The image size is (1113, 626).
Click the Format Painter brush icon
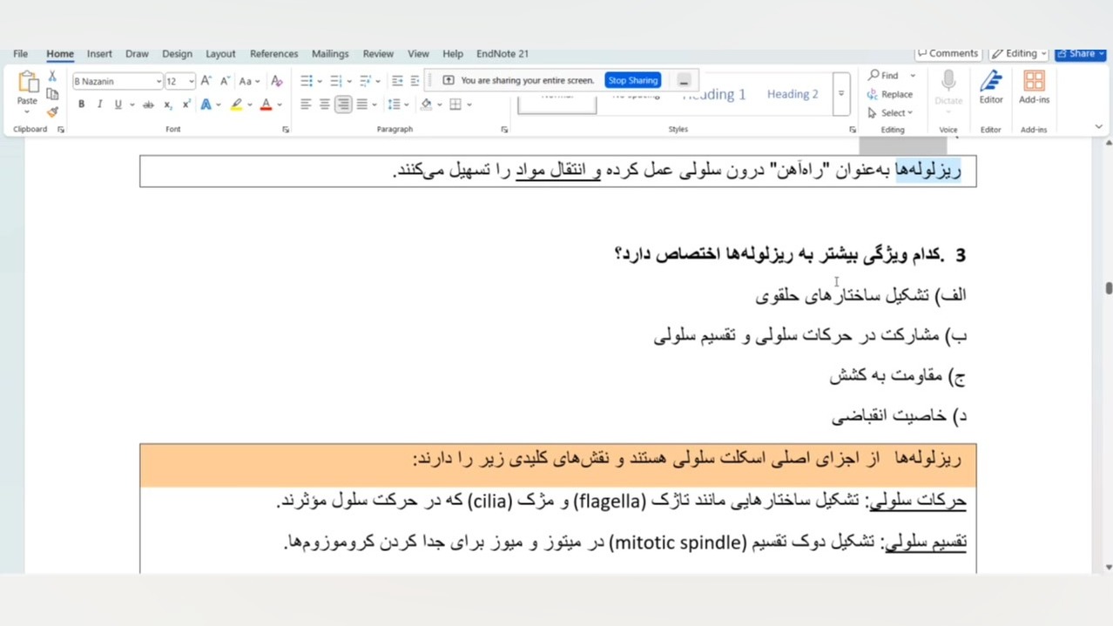coord(52,111)
